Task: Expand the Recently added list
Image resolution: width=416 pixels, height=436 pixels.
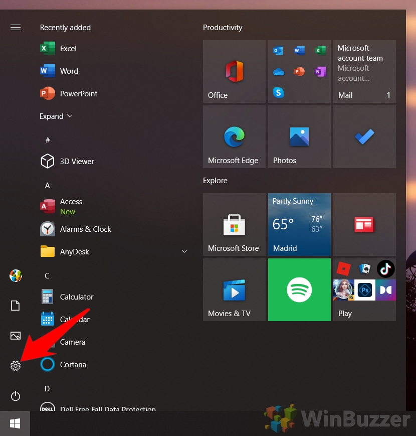Action: tap(56, 116)
